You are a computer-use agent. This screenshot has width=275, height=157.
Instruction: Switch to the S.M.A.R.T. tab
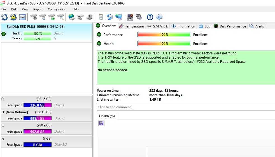click(x=157, y=26)
